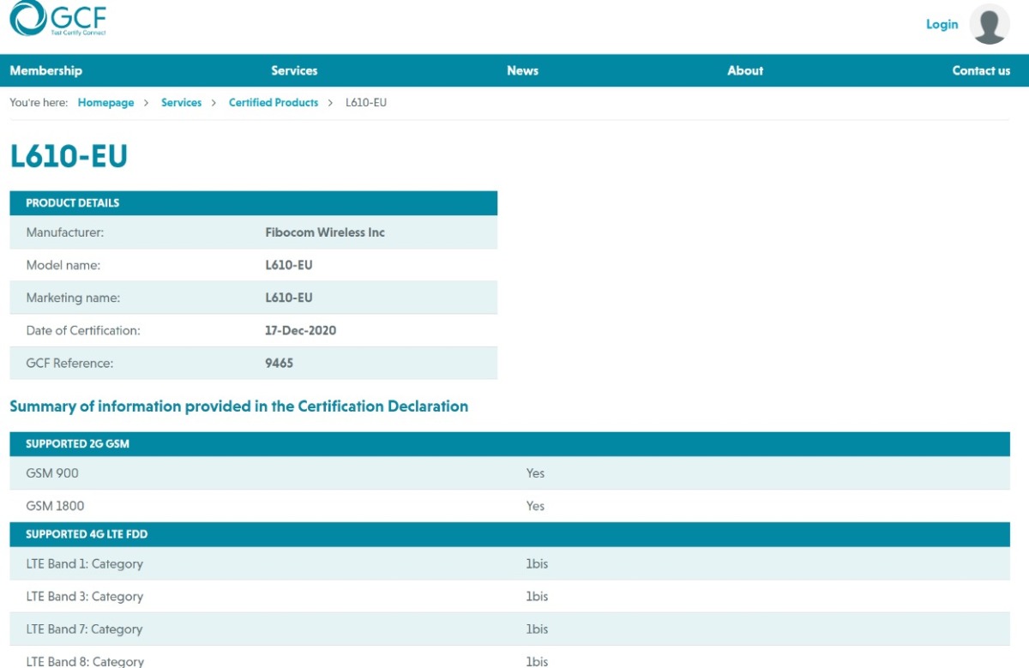Image resolution: width=1029 pixels, height=668 pixels.
Task: Click the 1bis value for LTE Band 3
Action: click(537, 597)
